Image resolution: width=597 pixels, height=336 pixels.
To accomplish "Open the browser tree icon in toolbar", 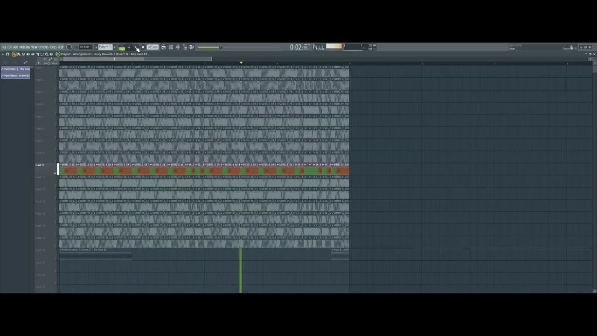I will click(x=185, y=47).
